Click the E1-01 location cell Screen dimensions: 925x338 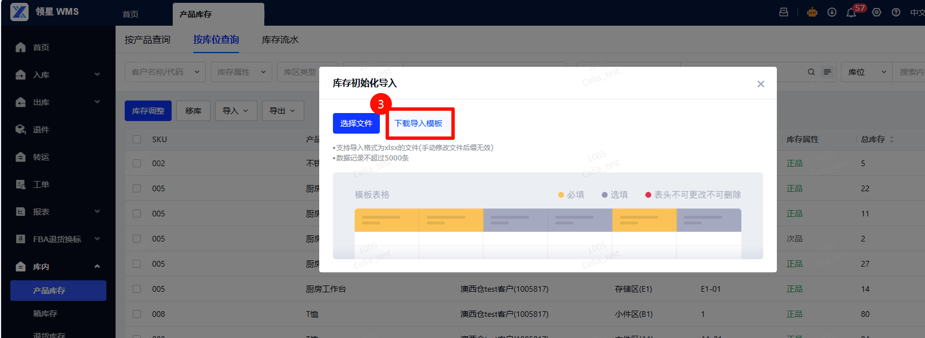[x=710, y=289]
